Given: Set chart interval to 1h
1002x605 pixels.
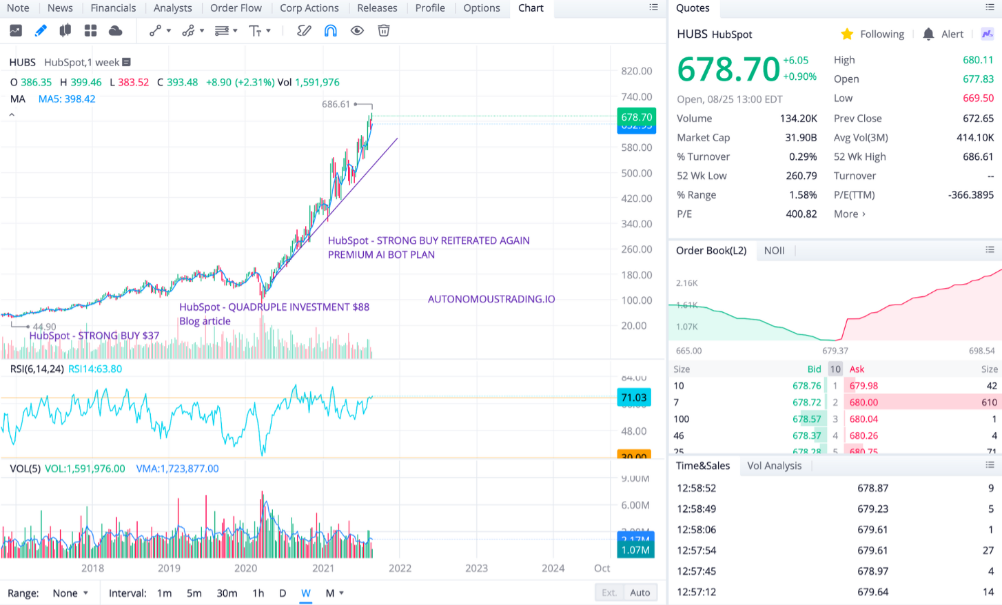Looking at the screenshot, I should tap(258, 593).
